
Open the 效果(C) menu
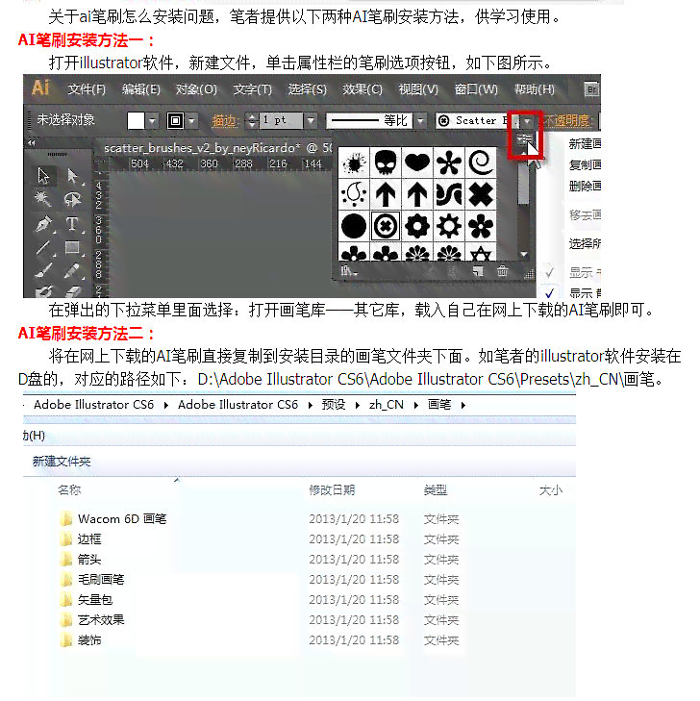pos(362,89)
